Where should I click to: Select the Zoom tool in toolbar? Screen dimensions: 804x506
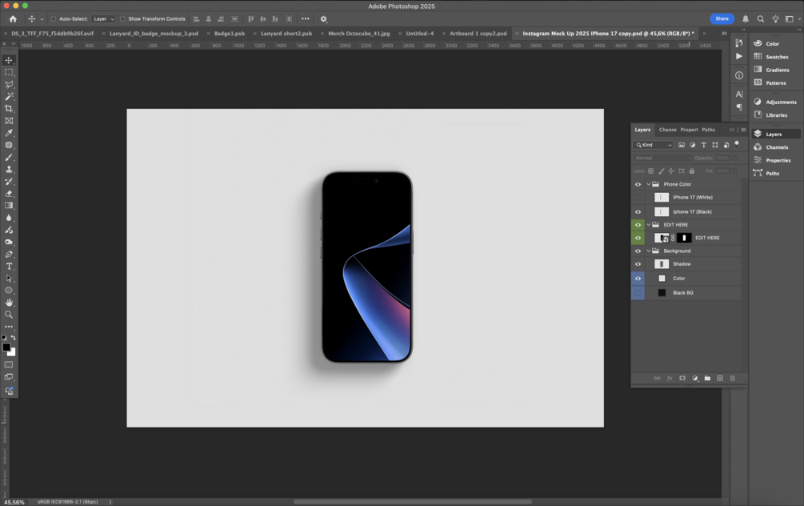click(9, 315)
